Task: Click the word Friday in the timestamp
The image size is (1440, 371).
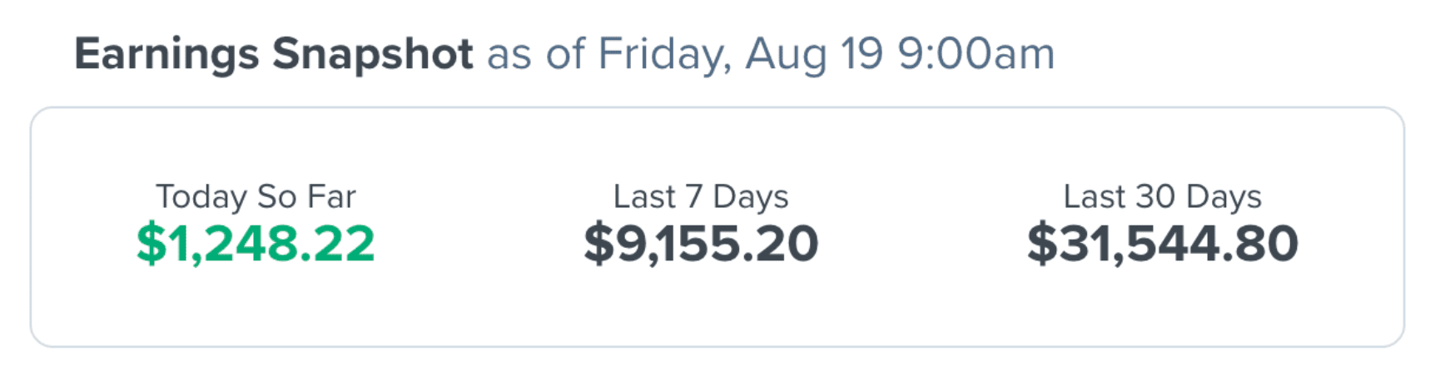Action: pyautogui.click(x=664, y=54)
